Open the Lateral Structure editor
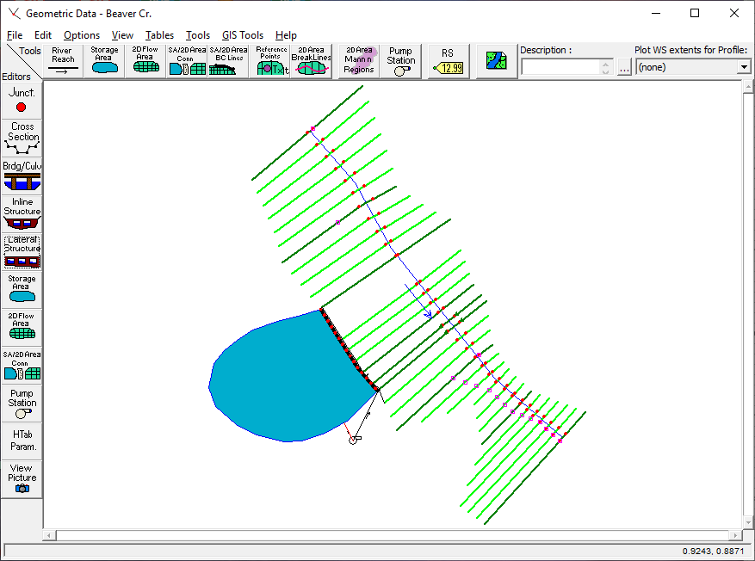755x561 pixels. click(22, 251)
